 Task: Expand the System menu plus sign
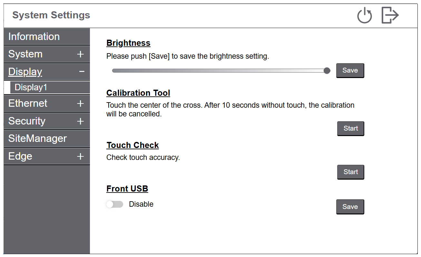81,54
